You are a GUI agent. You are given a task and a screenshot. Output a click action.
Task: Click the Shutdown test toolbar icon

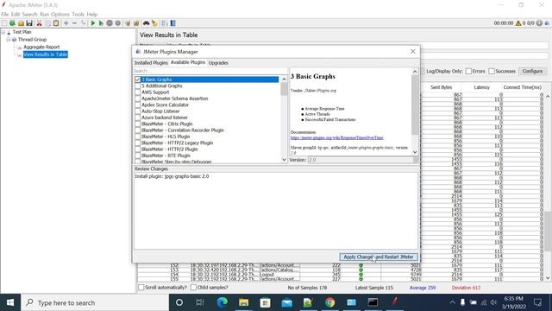tap(118, 23)
